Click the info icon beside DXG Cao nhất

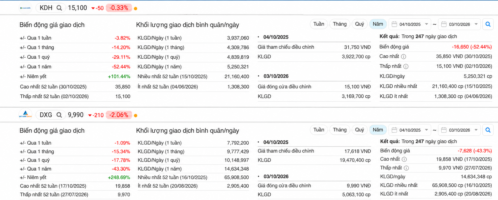pyautogui.click(x=404, y=159)
